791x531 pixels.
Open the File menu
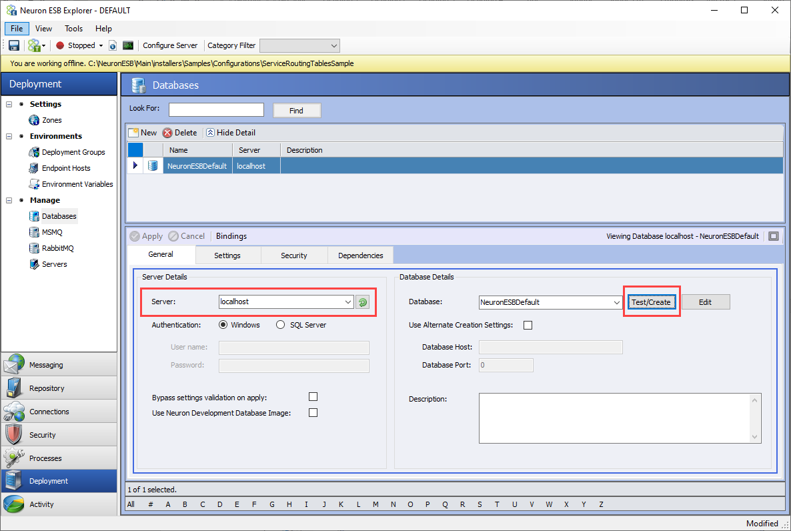[17, 29]
